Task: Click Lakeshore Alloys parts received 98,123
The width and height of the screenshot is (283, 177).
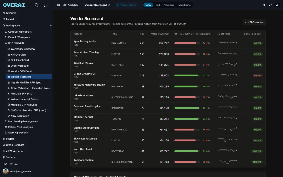Action: click(x=164, y=97)
